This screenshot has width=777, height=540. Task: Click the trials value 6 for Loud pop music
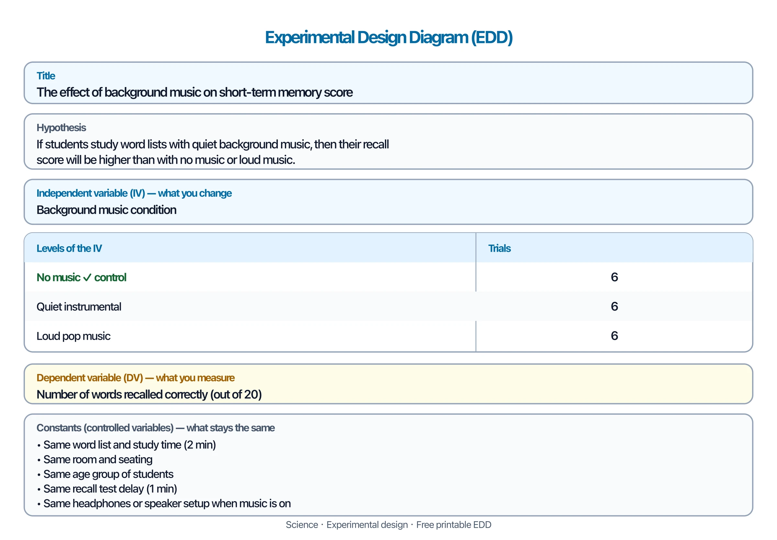[614, 336]
